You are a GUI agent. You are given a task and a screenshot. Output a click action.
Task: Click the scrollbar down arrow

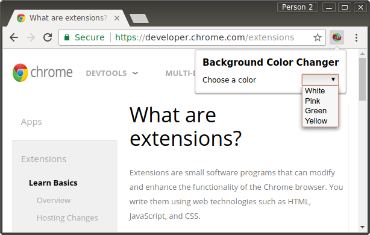click(362, 227)
